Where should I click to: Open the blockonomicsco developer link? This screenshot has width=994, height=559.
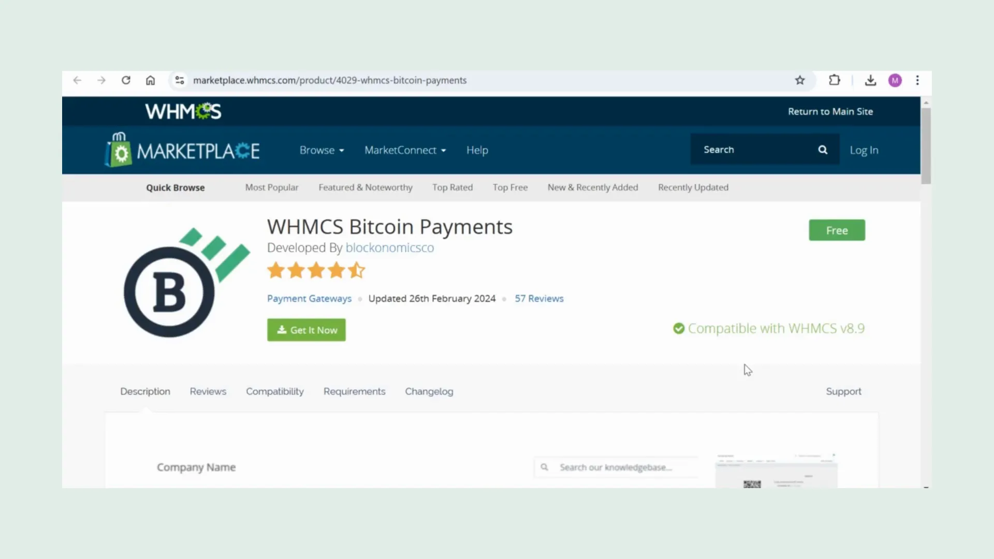[x=390, y=247]
